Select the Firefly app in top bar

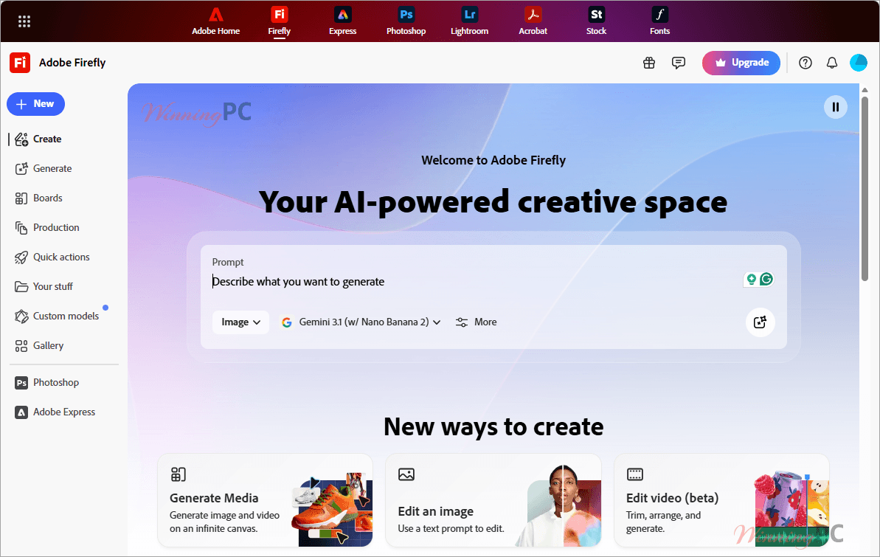coord(279,21)
